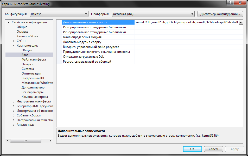The image size is (248, 156).
Task: Expand the Анализ кода node
Action: (x=14, y=125)
